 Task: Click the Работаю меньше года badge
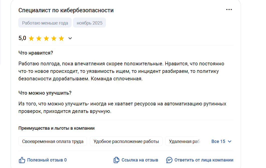(45, 23)
